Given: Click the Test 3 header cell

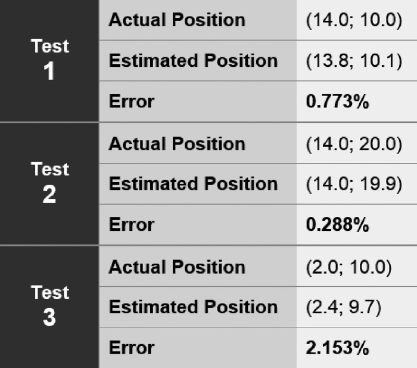Looking at the screenshot, I should 49,306.
